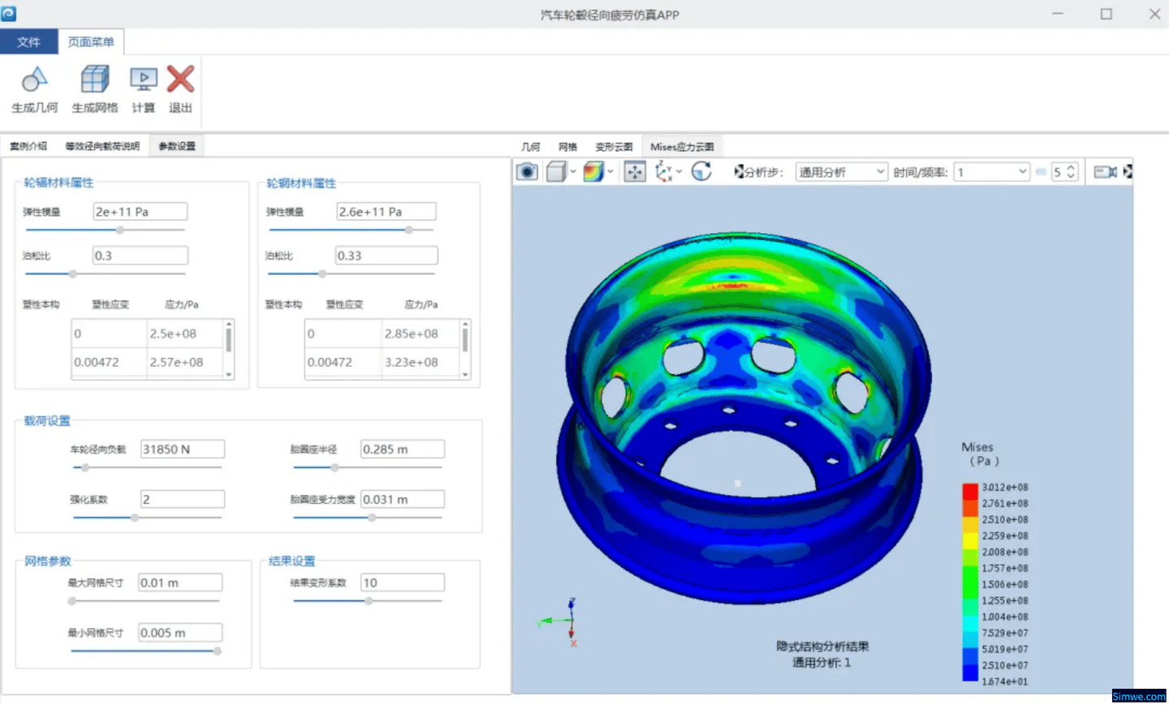
Task: Click the icon before 分析步 label
Action: [x=739, y=172]
